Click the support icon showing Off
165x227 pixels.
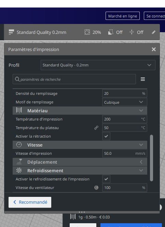click(111, 32)
